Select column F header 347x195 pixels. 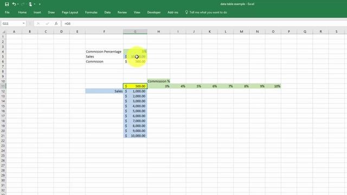(x=104, y=31)
